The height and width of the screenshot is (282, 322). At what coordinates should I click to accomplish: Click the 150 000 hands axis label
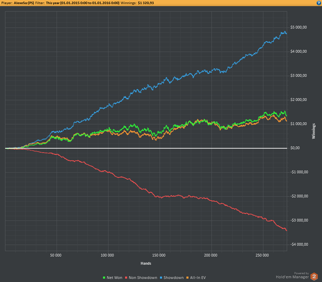pos(159,255)
